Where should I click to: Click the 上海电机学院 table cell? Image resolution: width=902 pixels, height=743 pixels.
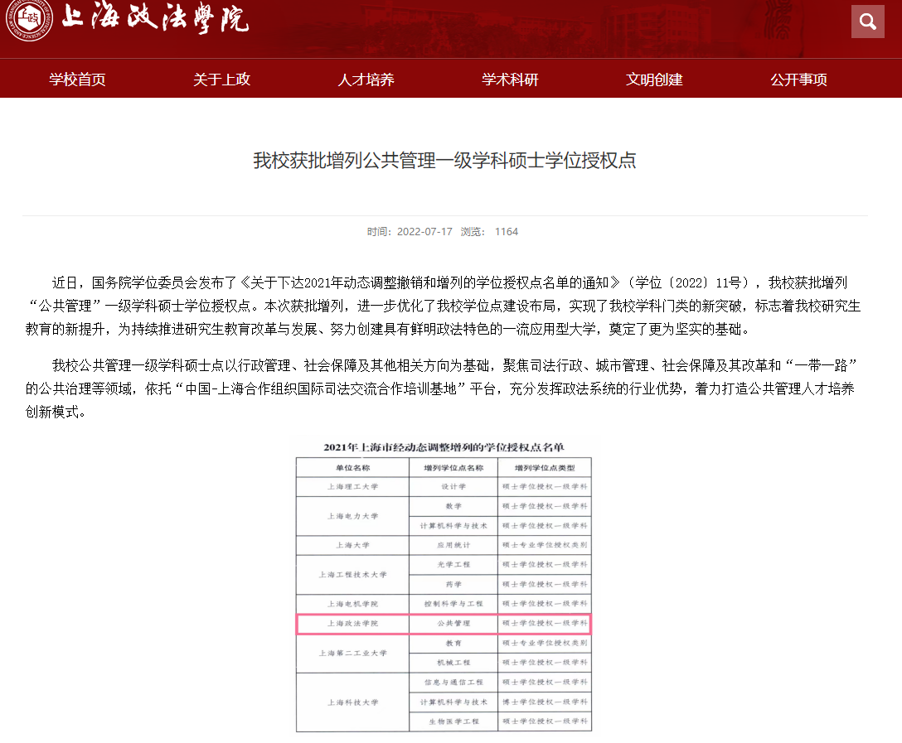point(352,604)
